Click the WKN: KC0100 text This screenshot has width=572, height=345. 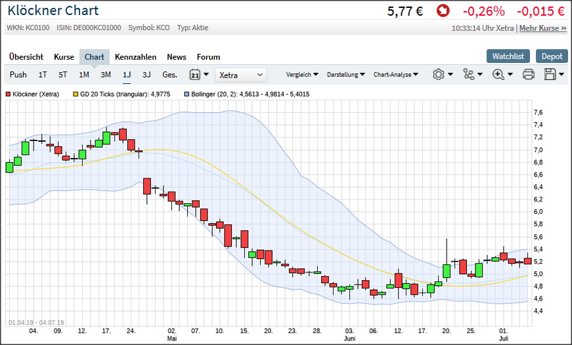tap(28, 28)
